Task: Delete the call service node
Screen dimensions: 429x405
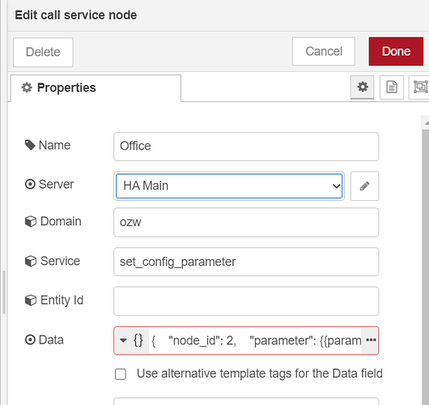Action: pos(43,52)
